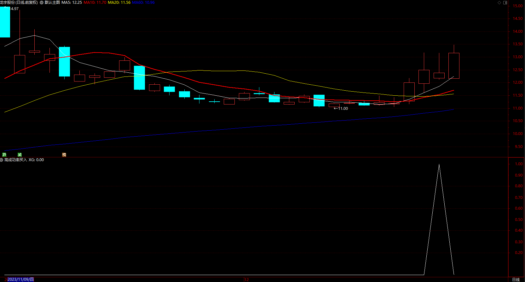Click the 龙宇股份 (日线.前复权) chart title
Viewport: 525px width, 282px height.
(x=19, y=3)
